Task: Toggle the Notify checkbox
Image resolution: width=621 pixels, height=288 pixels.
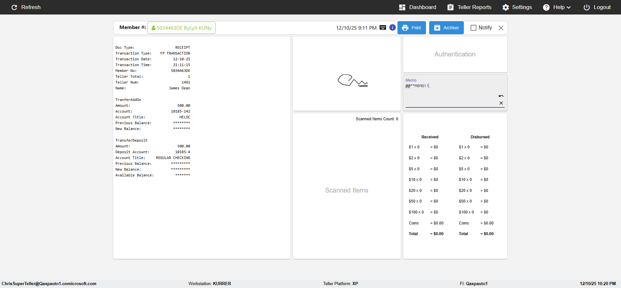Action: (473, 28)
